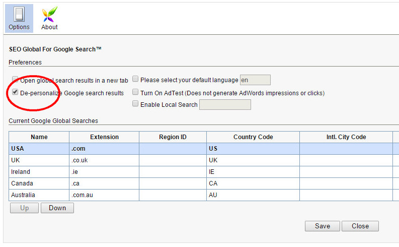399x247 pixels.
Task: Tick the default language checkbox
Action: 135,79
